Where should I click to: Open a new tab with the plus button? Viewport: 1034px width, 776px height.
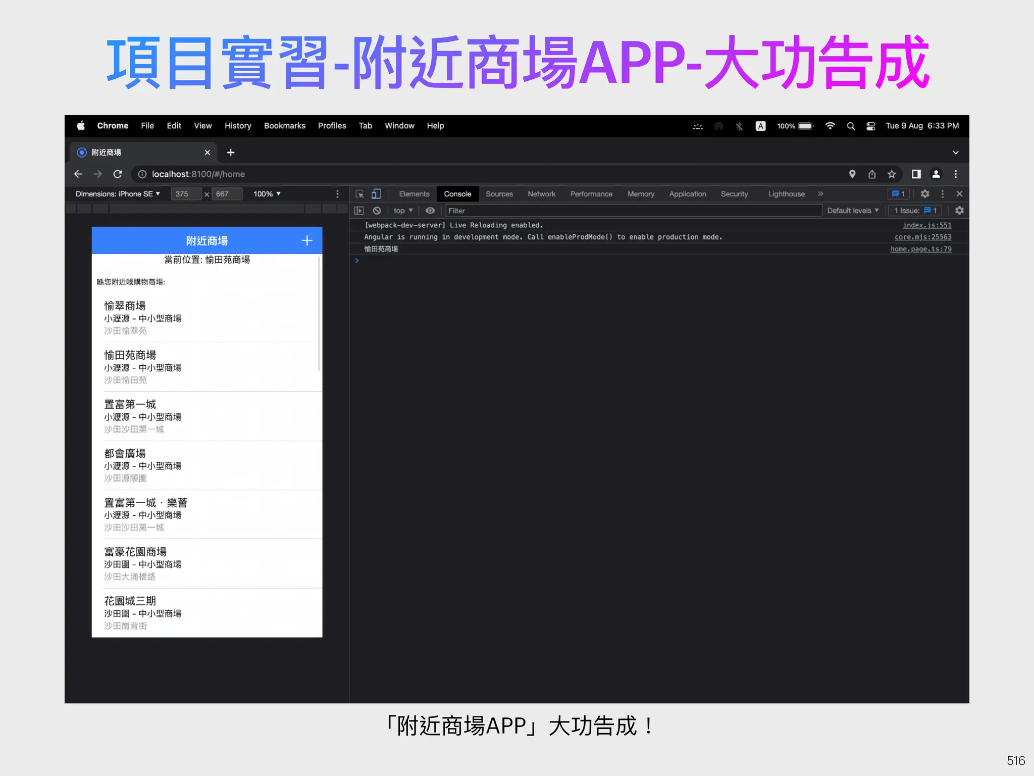[x=231, y=152]
